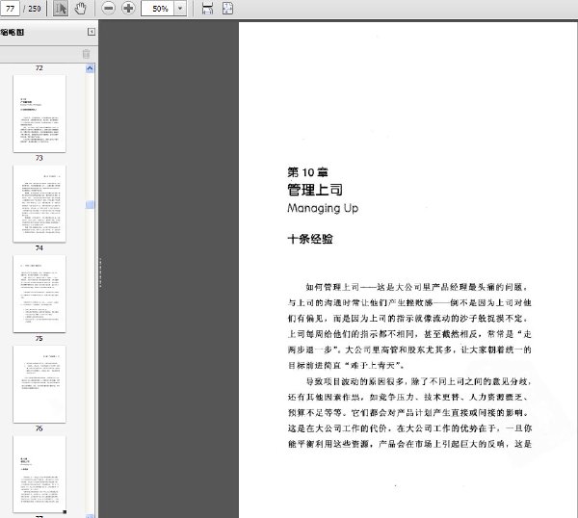The image size is (578, 518).
Task: Fit page width with the scrolling icon
Action: [x=207, y=9]
